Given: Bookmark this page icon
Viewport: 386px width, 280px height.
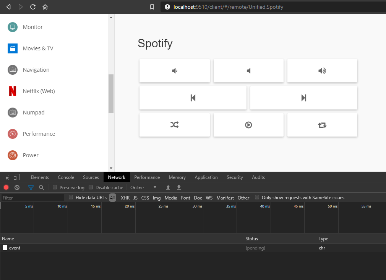Looking at the screenshot, I should 152,7.
